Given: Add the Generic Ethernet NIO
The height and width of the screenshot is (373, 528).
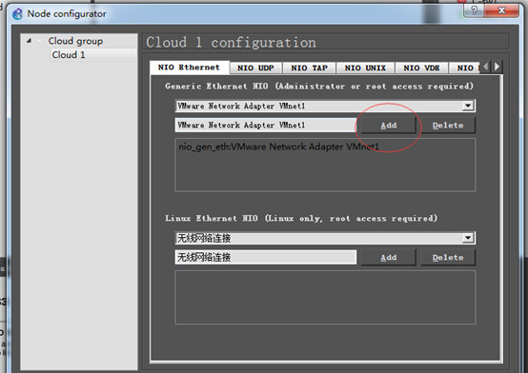Looking at the screenshot, I should (389, 126).
